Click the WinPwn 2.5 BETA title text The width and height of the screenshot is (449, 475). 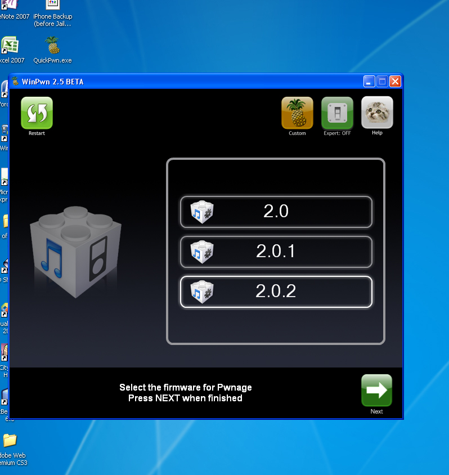pyautogui.click(x=52, y=82)
